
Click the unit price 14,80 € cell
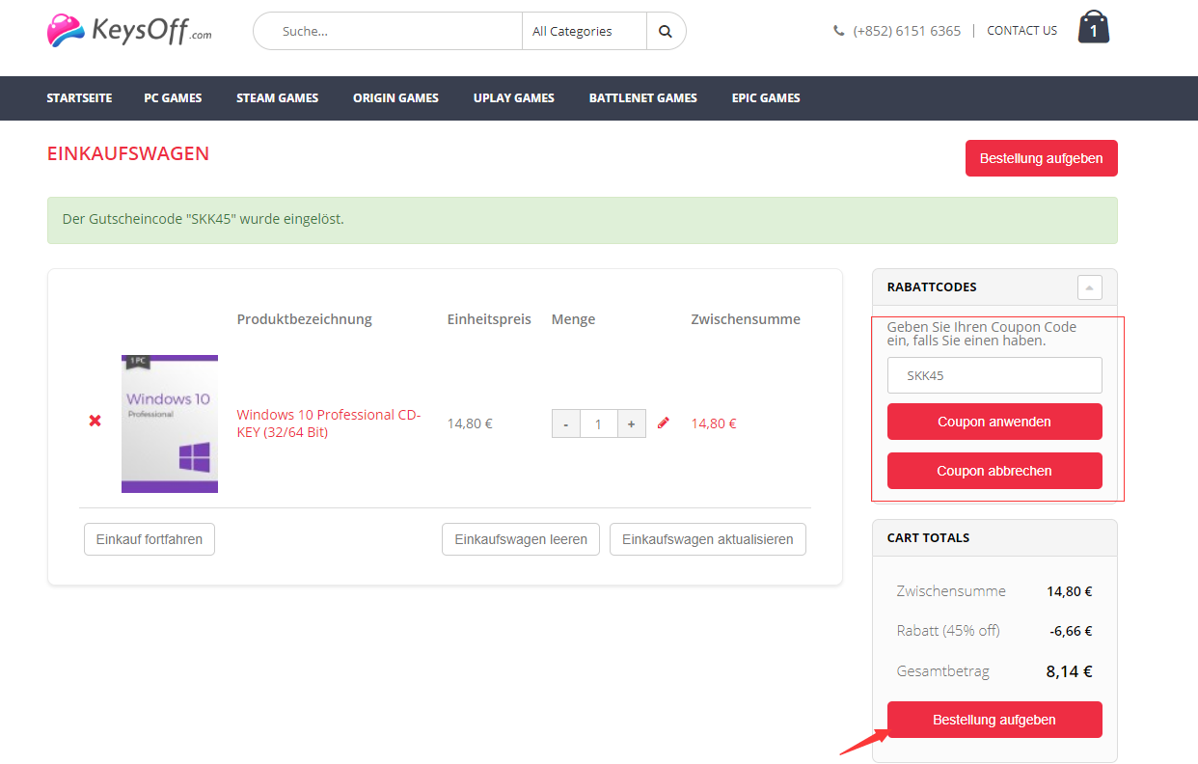point(470,423)
